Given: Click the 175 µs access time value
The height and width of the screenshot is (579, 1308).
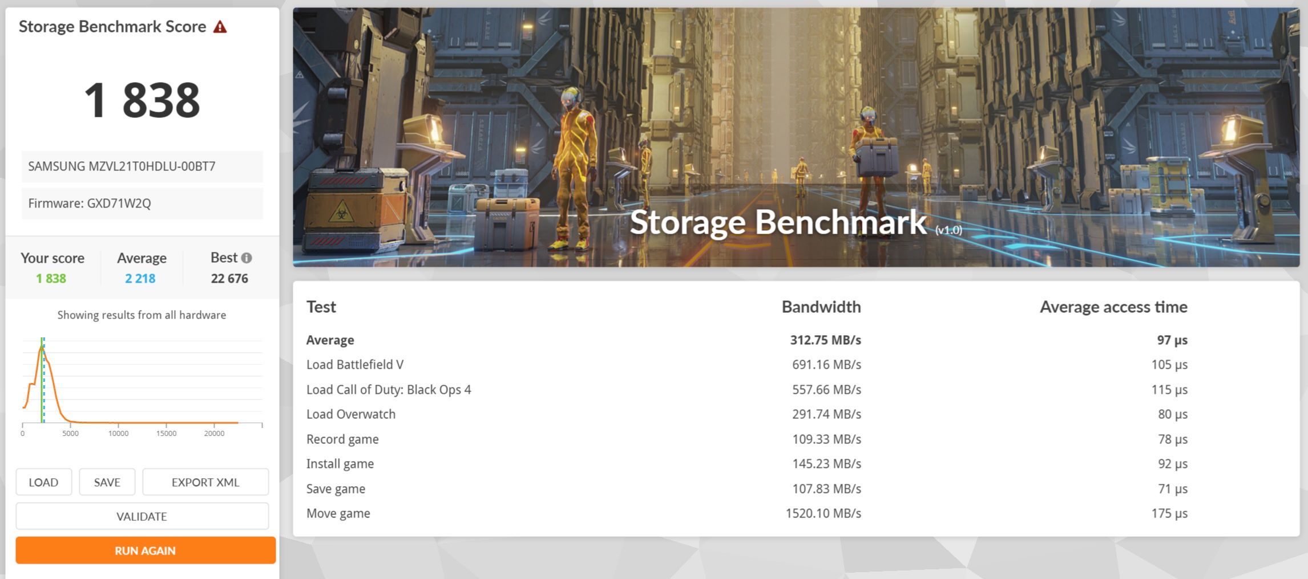Looking at the screenshot, I should 1169,513.
